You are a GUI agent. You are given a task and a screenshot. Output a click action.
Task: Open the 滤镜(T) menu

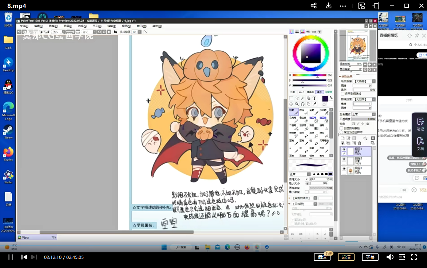(112, 26)
